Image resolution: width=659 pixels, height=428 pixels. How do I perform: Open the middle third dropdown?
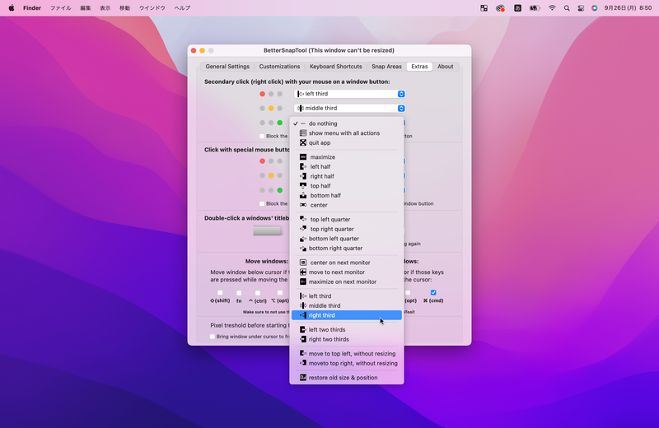[349, 109]
